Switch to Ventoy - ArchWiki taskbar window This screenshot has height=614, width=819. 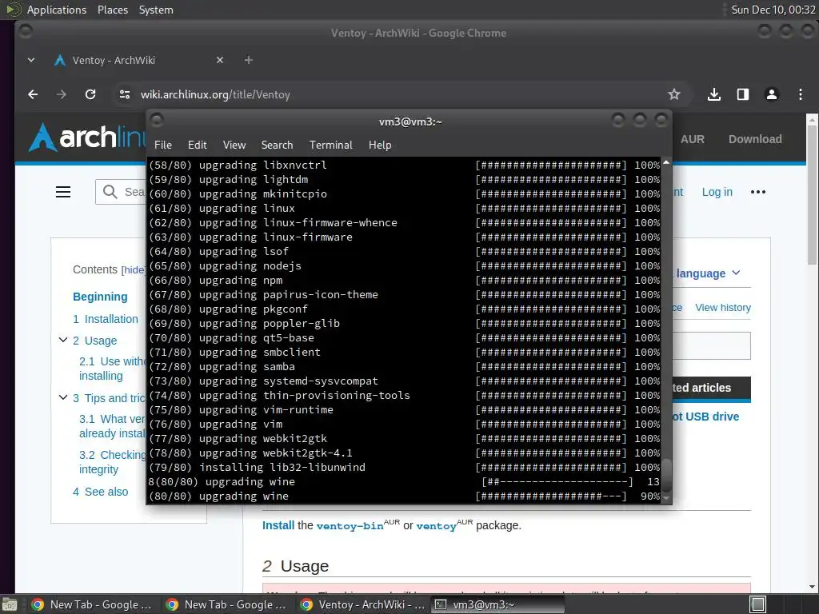[x=363, y=604]
